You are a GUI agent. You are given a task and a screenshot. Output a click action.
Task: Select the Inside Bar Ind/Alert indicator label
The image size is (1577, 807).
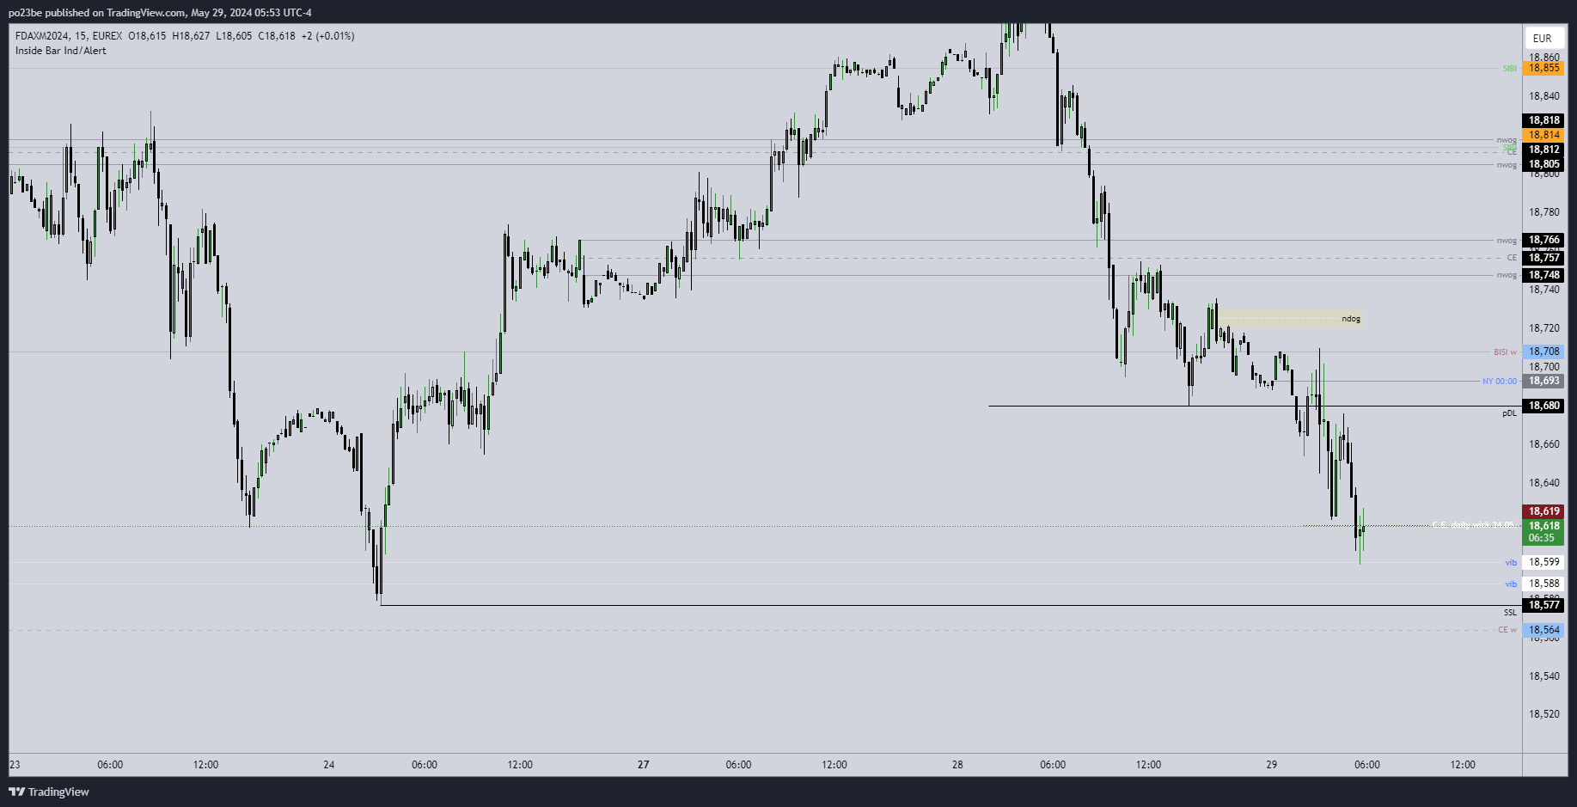[61, 51]
